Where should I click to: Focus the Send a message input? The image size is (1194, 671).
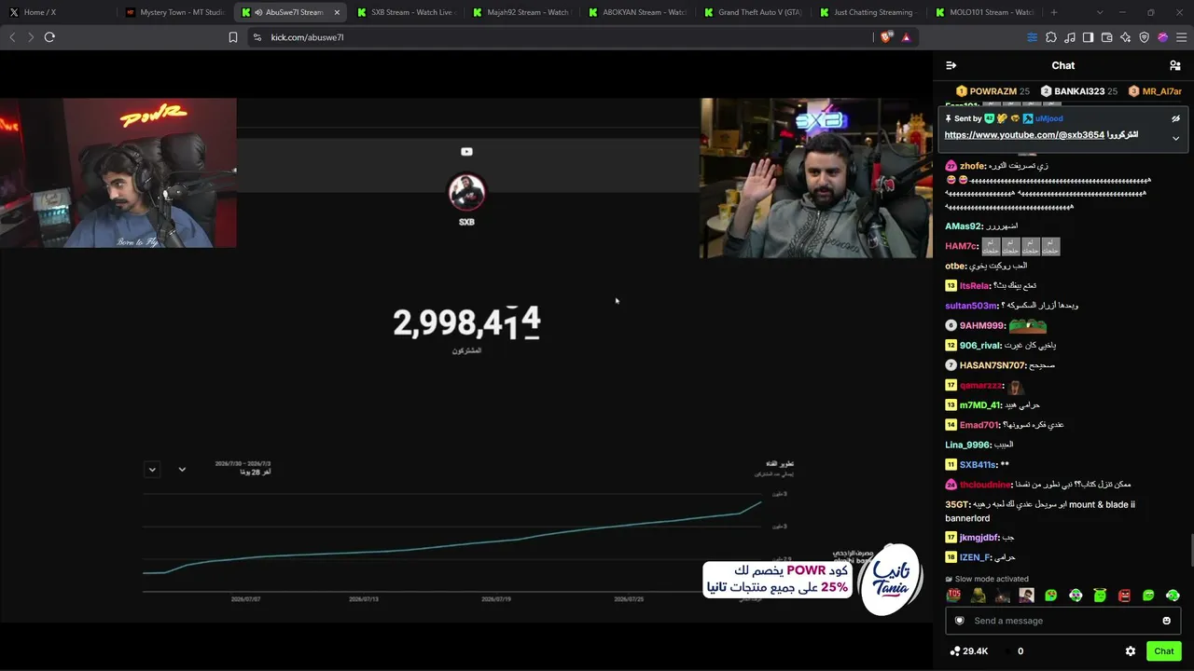[x=1063, y=621]
